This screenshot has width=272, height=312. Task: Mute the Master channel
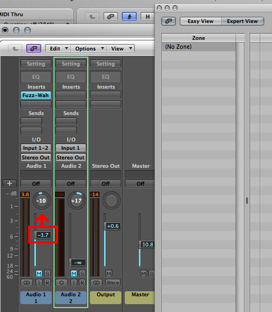pos(143,274)
